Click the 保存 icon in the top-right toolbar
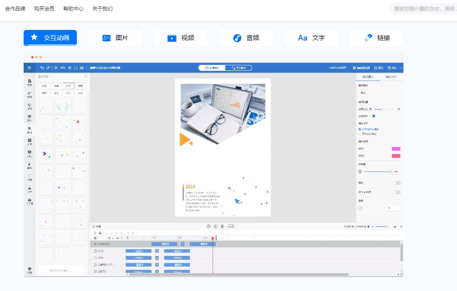Image resolution: width=457 pixels, height=291 pixels. point(389,67)
